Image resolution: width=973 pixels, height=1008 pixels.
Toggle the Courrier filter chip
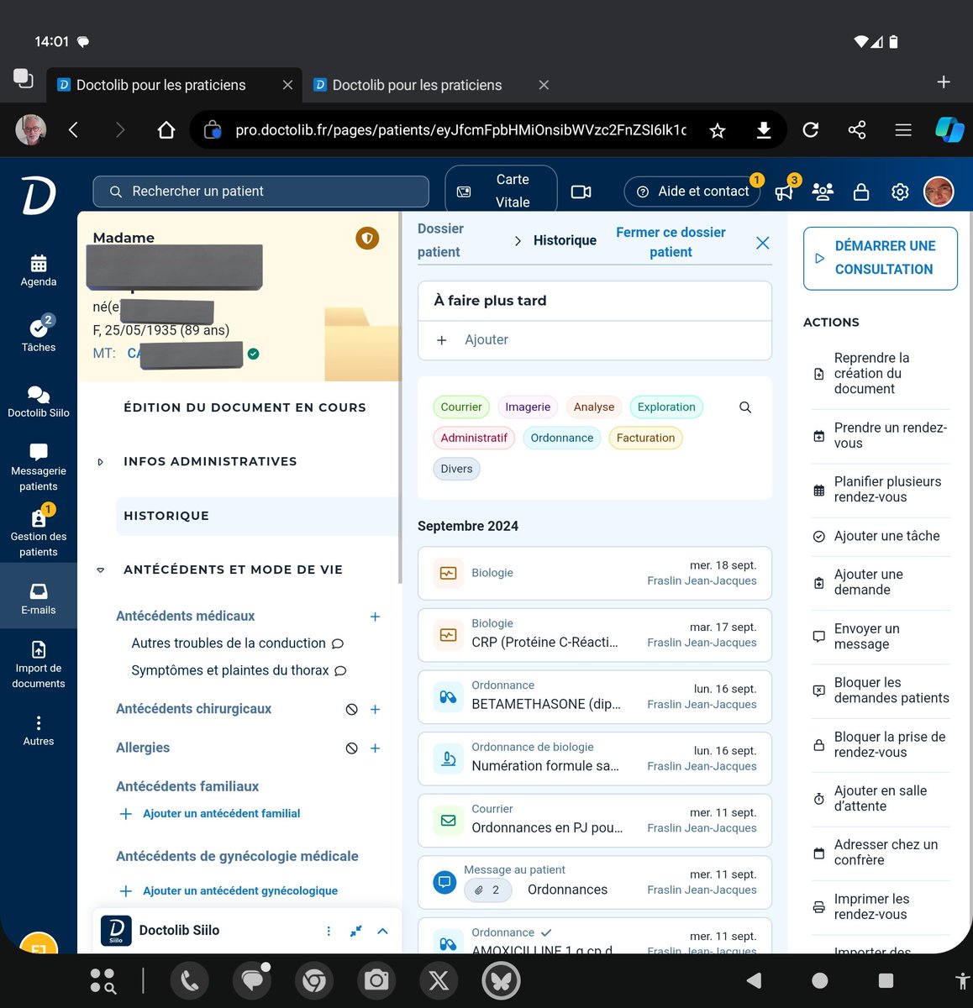point(461,407)
